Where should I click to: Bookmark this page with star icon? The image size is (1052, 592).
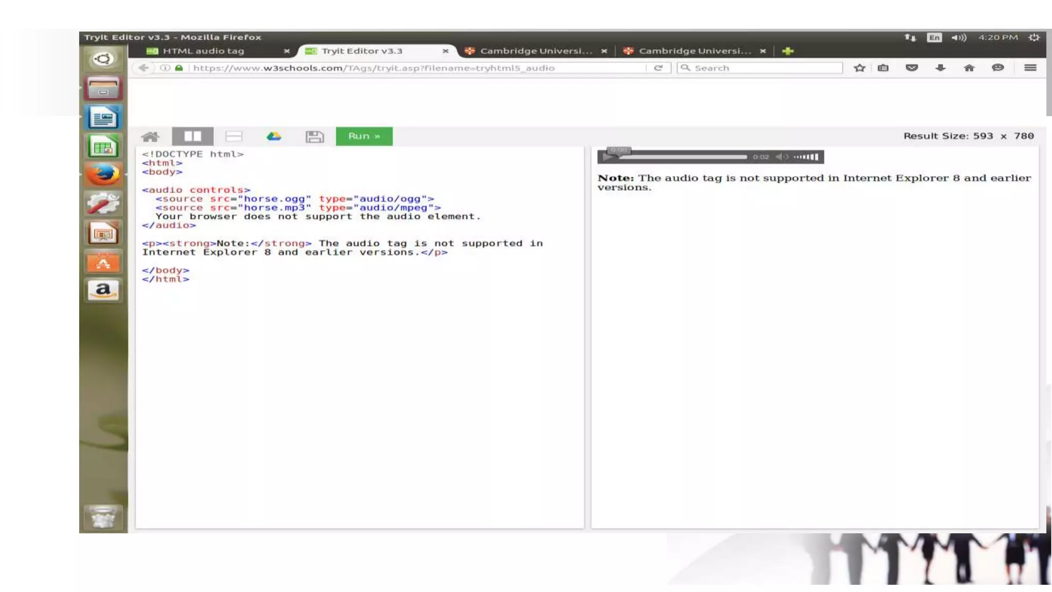[859, 68]
